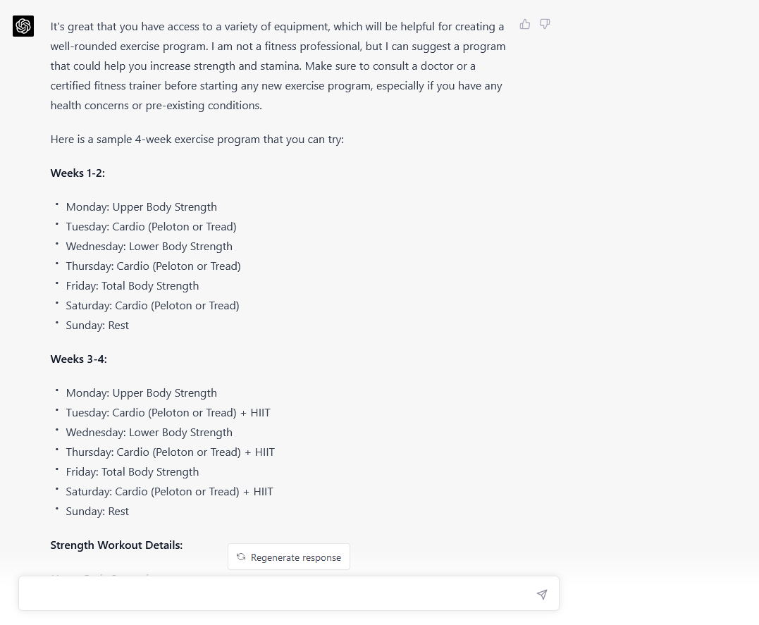Click the "Strength Workout Details:" heading

coord(116,545)
